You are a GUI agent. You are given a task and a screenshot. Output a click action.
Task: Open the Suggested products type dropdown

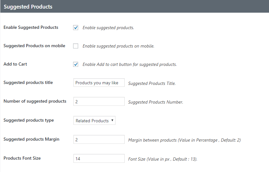point(94,121)
